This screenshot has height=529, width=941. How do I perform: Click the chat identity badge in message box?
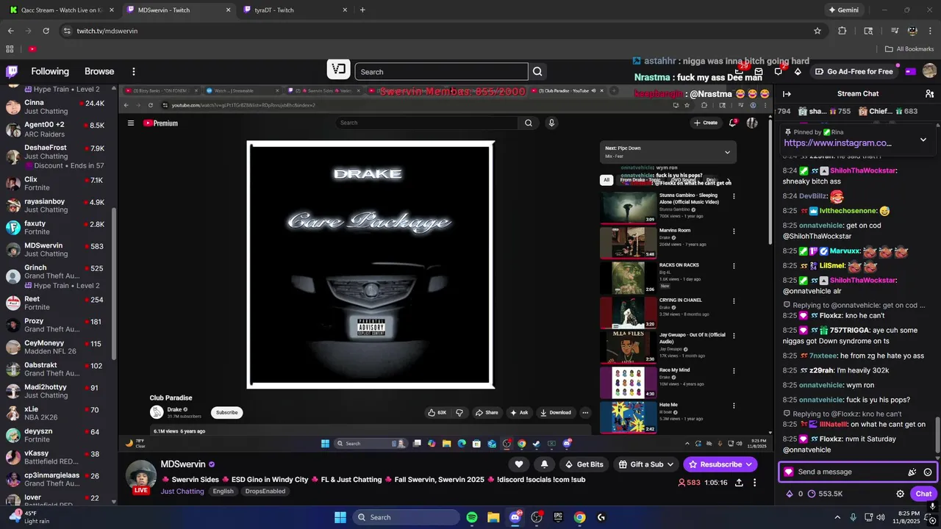(789, 472)
